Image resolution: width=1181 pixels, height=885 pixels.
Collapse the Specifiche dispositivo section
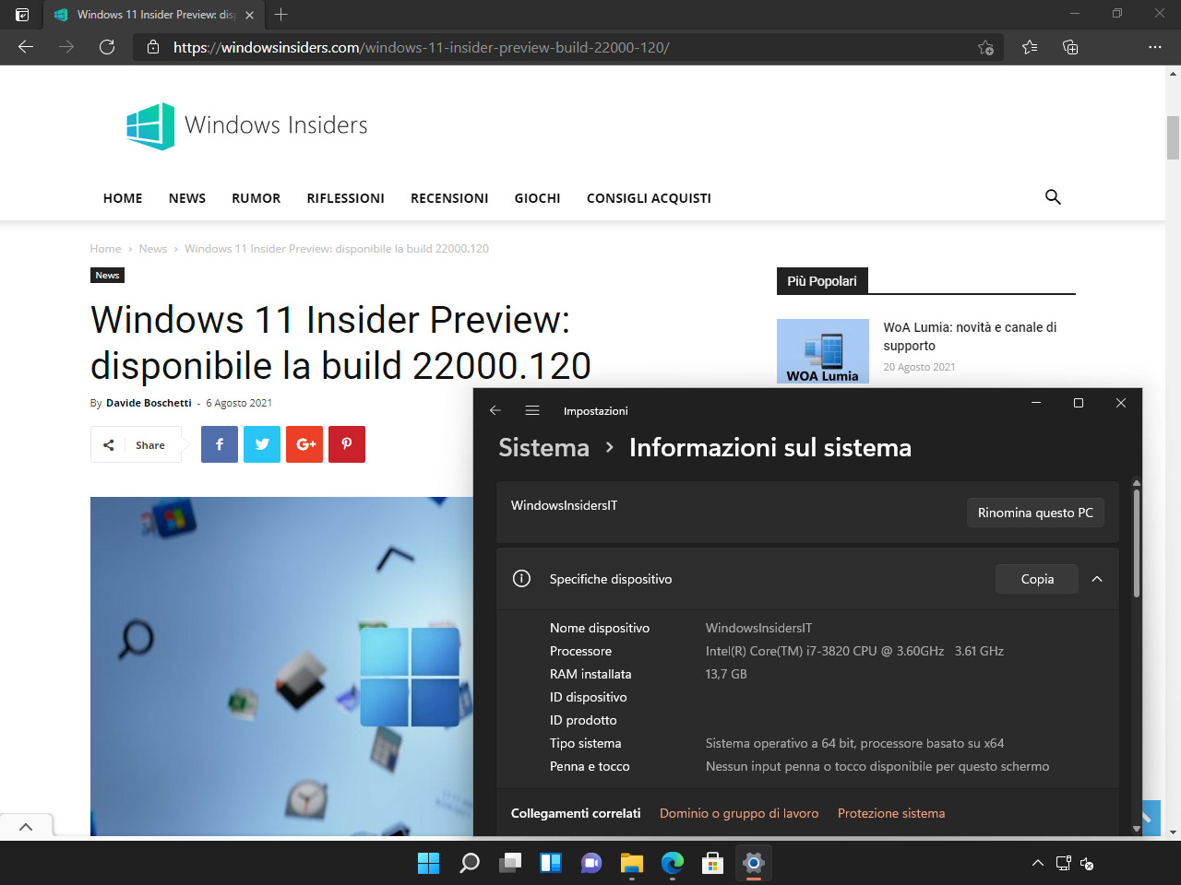pyautogui.click(x=1097, y=579)
